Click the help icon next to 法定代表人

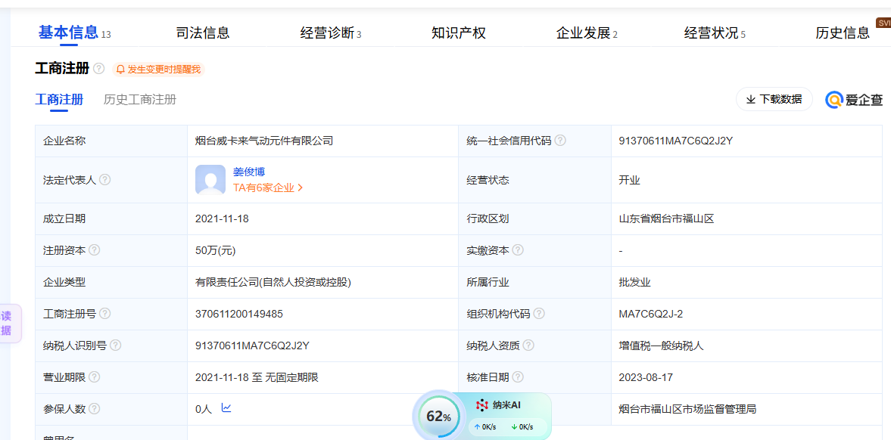click(105, 180)
